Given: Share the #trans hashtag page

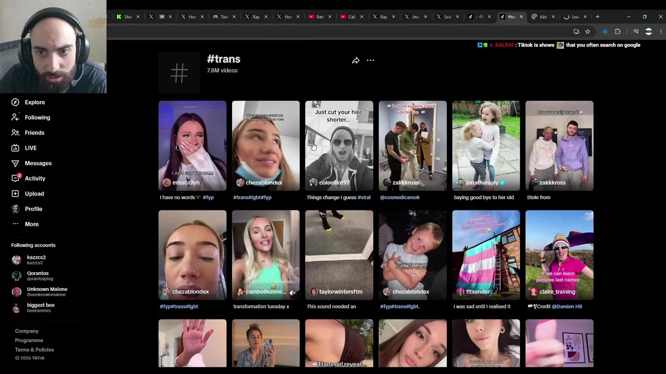Looking at the screenshot, I should [x=355, y=60].
